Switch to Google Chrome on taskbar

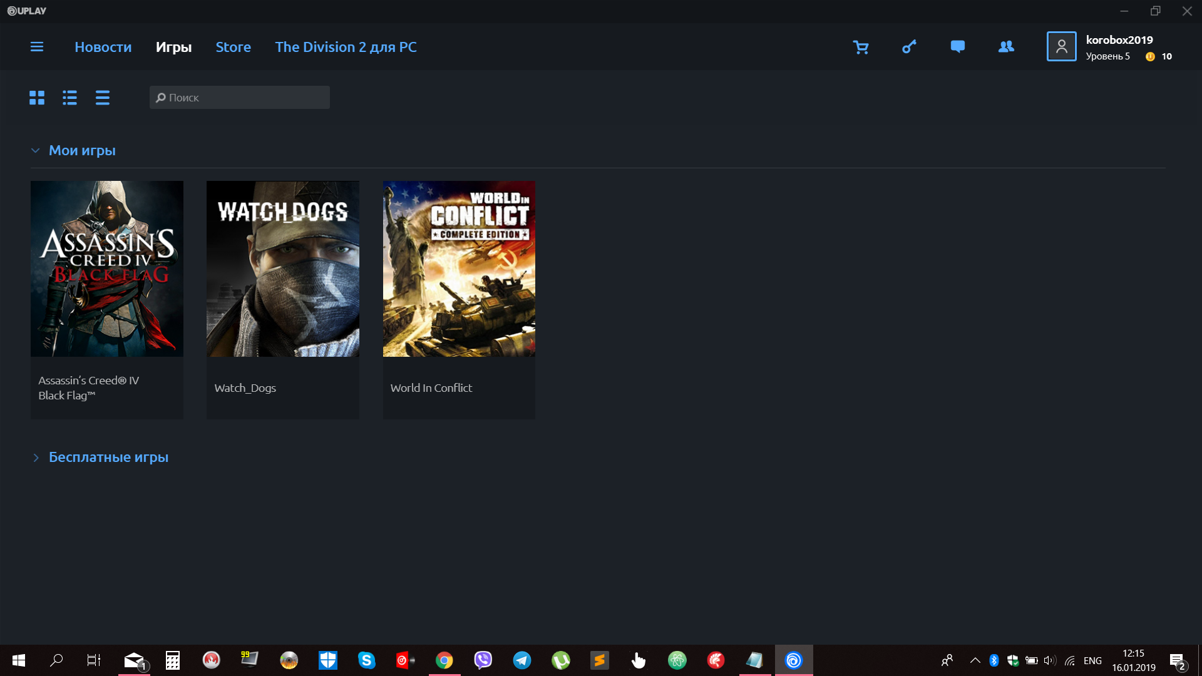(x=444, y=660)
